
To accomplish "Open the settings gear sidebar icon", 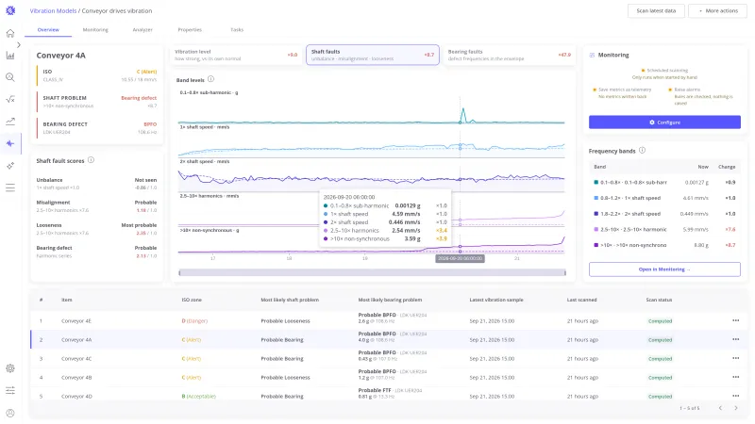I will click(10, 368).
